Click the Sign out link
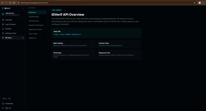 coord(13,108)
